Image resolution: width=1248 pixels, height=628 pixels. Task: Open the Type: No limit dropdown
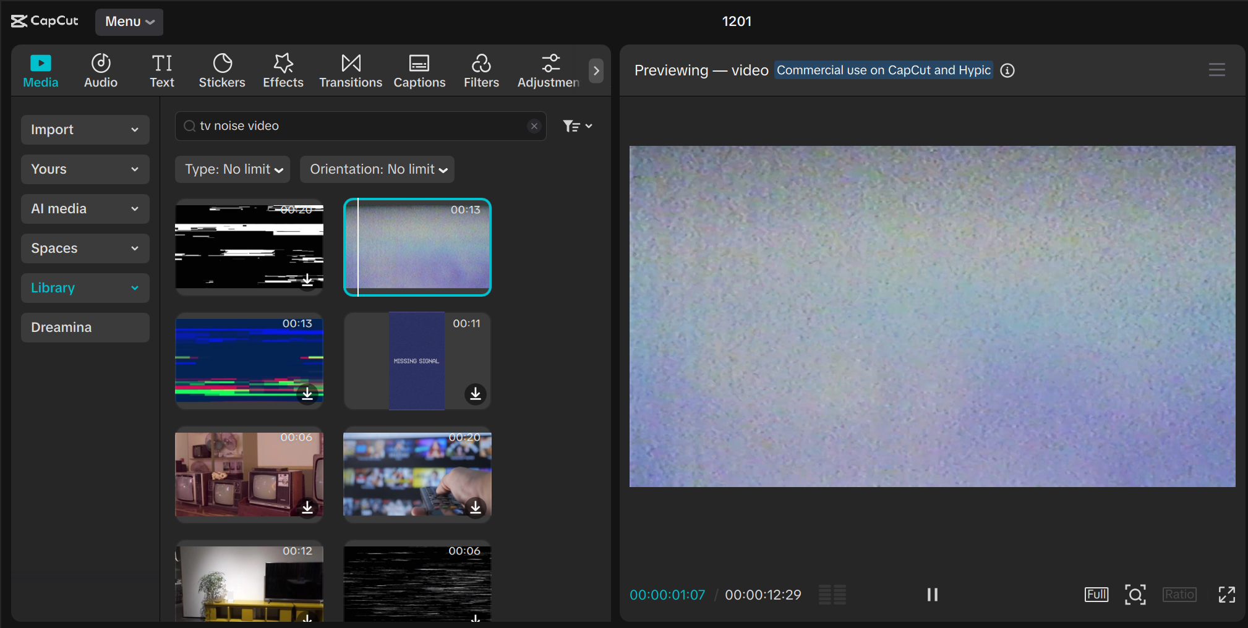[x=232, y=169]
